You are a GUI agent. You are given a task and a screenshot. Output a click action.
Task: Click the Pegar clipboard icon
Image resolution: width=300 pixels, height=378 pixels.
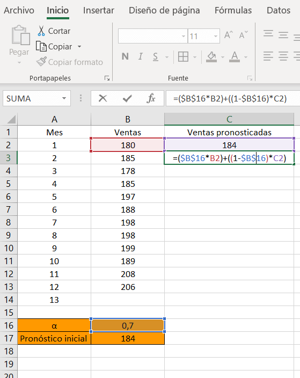tap(21, 35)
